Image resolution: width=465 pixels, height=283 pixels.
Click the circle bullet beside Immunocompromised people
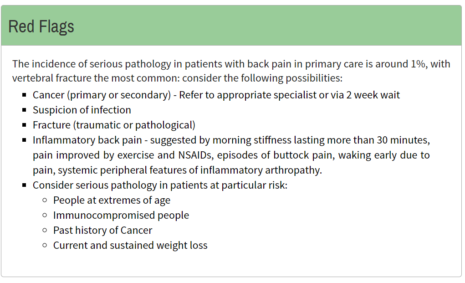pyautogui.click(x=45, y=216)
